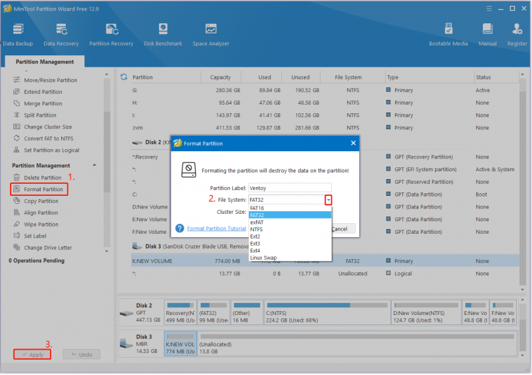Open the Manual
The width and height of the screenshot is (532, 375).
tap(487, 35)
